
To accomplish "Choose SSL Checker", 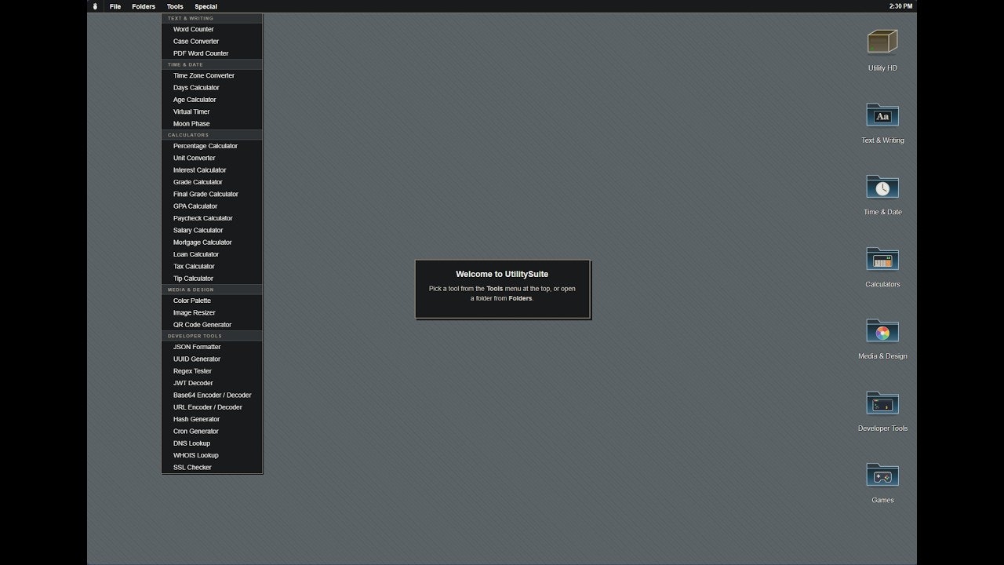I will tap(212, 468).
